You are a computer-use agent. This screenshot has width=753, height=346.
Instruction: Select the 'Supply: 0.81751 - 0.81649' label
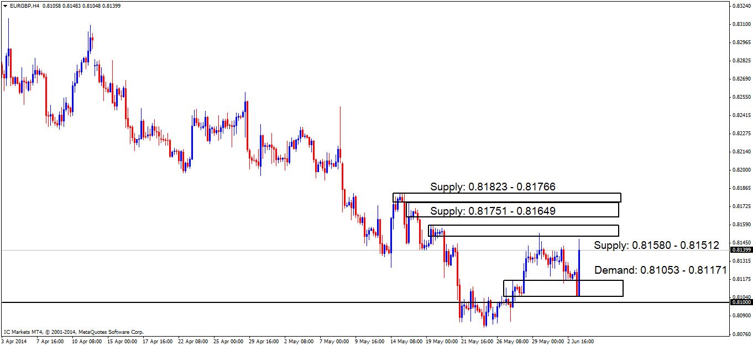pos(493,211)
